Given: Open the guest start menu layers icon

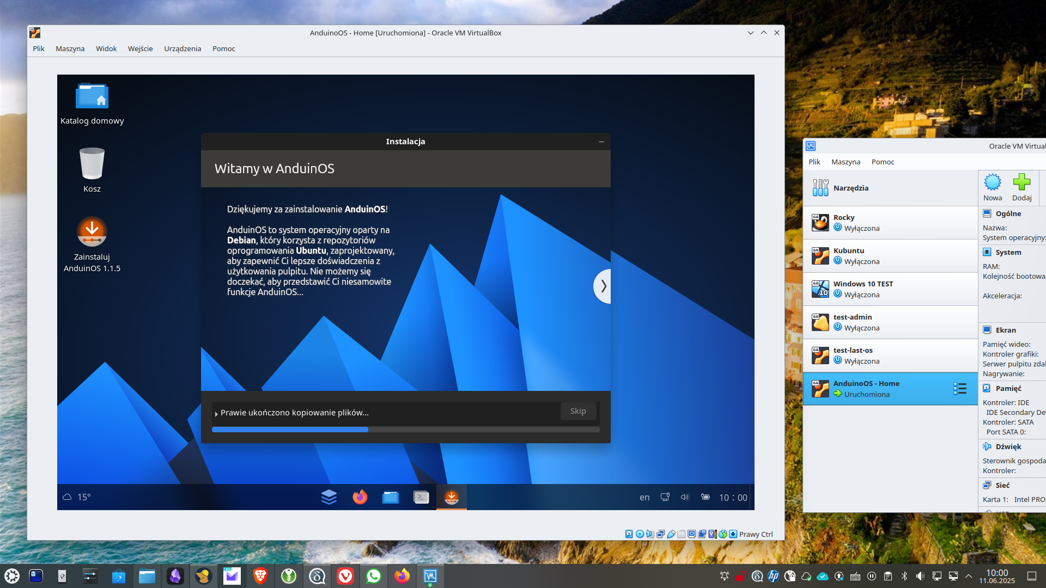Looking at the screenshot, I should (x=329, y=497).
